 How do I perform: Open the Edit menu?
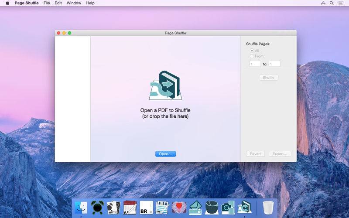(x=58, y=3)
